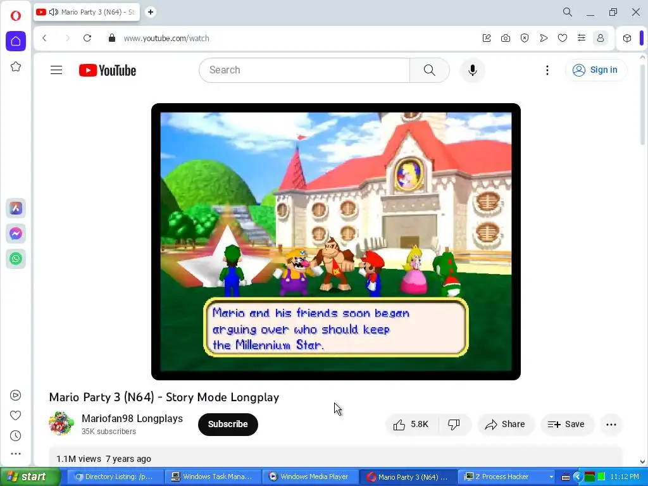Open bright green square tray icon
The height and width of the screenshot is (486, 648).
pos(602,477)
